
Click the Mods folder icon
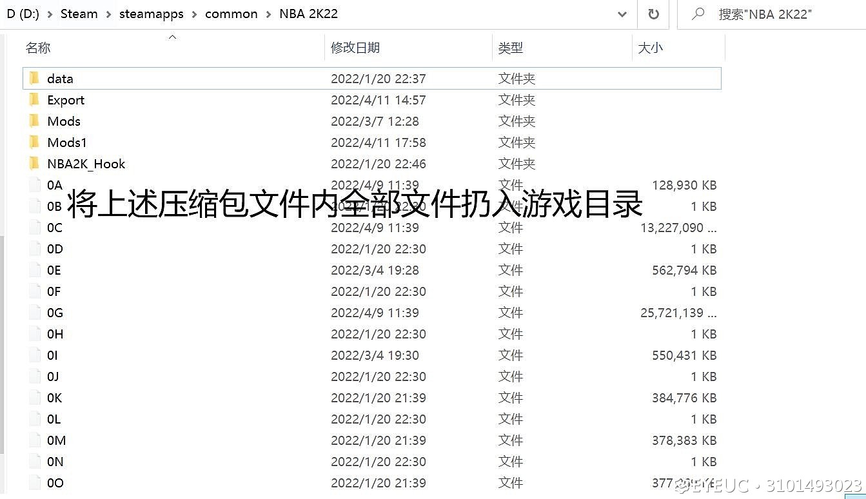coord(34,121)
